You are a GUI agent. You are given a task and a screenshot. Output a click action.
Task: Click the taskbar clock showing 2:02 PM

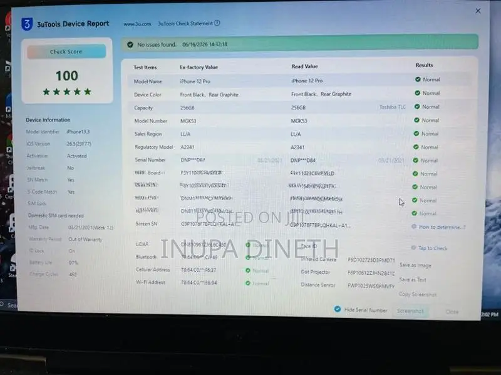(490, 314)
